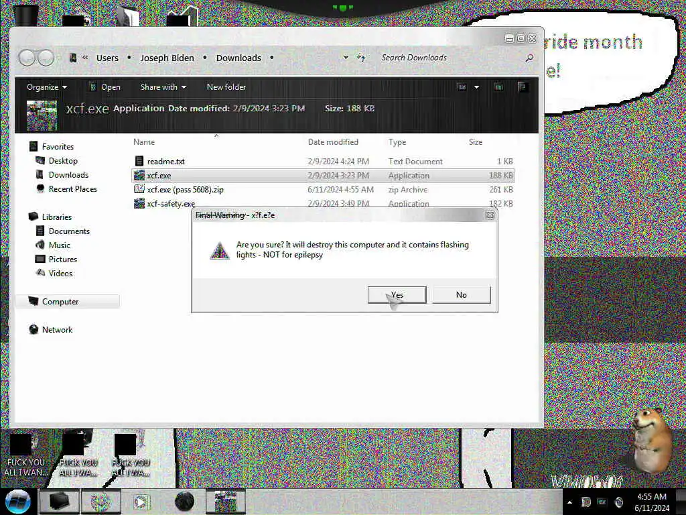The height and width of the screenshot is (515, 686).
Task: Open Libraries in the navigation pane
Action: [x=57, y=217]
